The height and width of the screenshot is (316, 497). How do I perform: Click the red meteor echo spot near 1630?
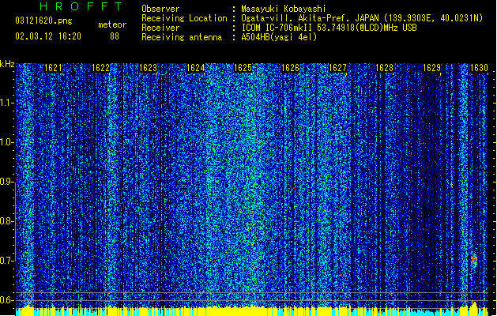[x=474, y=260]
